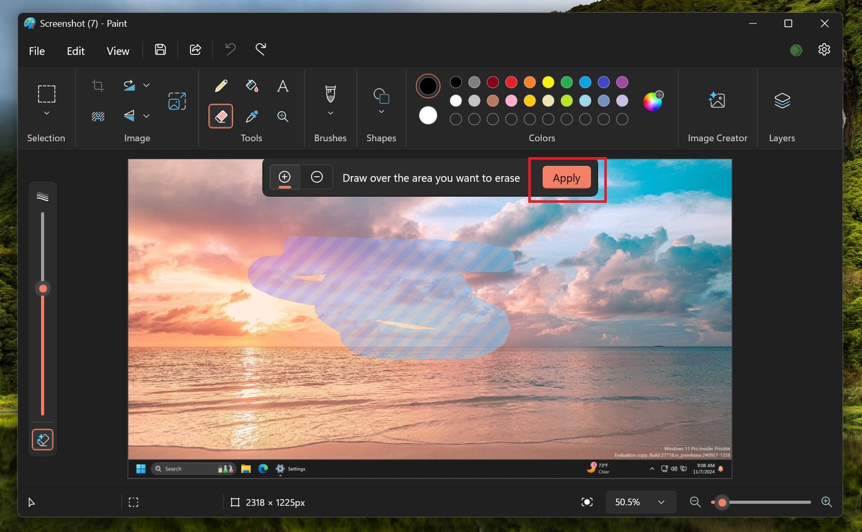This screenshot has height=532, width=862.
Task: Select the Magnifier tool
Action: pyautogui.click(x=282, y=117)
